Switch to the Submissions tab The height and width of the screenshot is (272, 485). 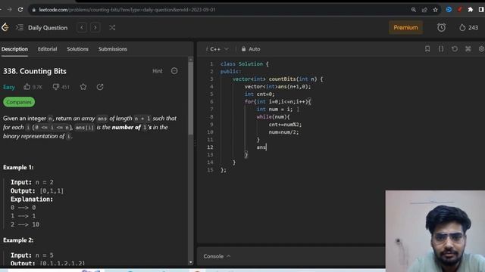113,49
